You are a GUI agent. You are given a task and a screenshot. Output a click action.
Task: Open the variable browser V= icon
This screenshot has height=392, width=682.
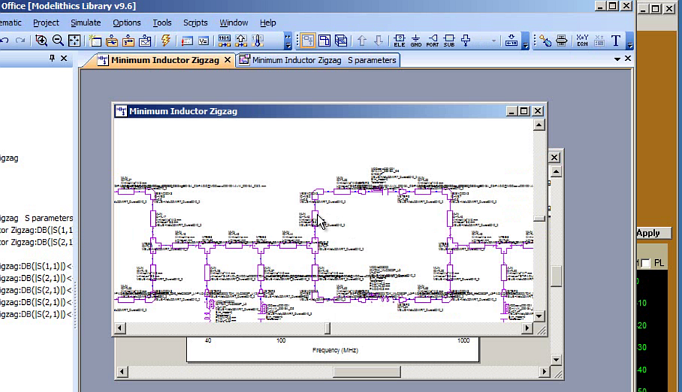(203, 41)
